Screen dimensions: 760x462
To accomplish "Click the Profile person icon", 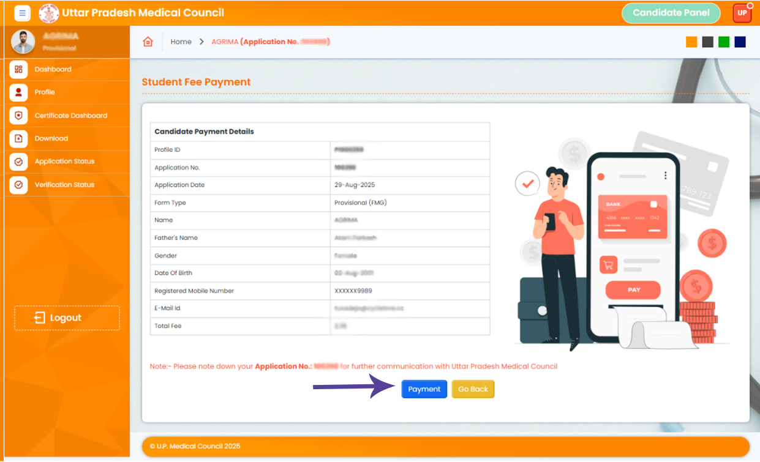I will pos(18,92).
